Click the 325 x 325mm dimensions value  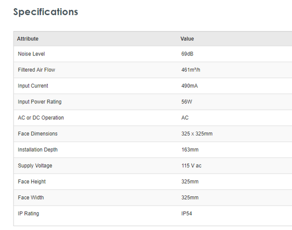(x=197, y=134)
